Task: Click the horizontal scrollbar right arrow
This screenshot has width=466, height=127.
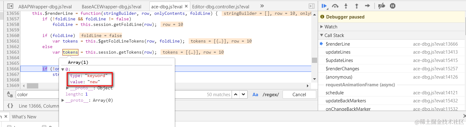Action: [x=308, y=86]
